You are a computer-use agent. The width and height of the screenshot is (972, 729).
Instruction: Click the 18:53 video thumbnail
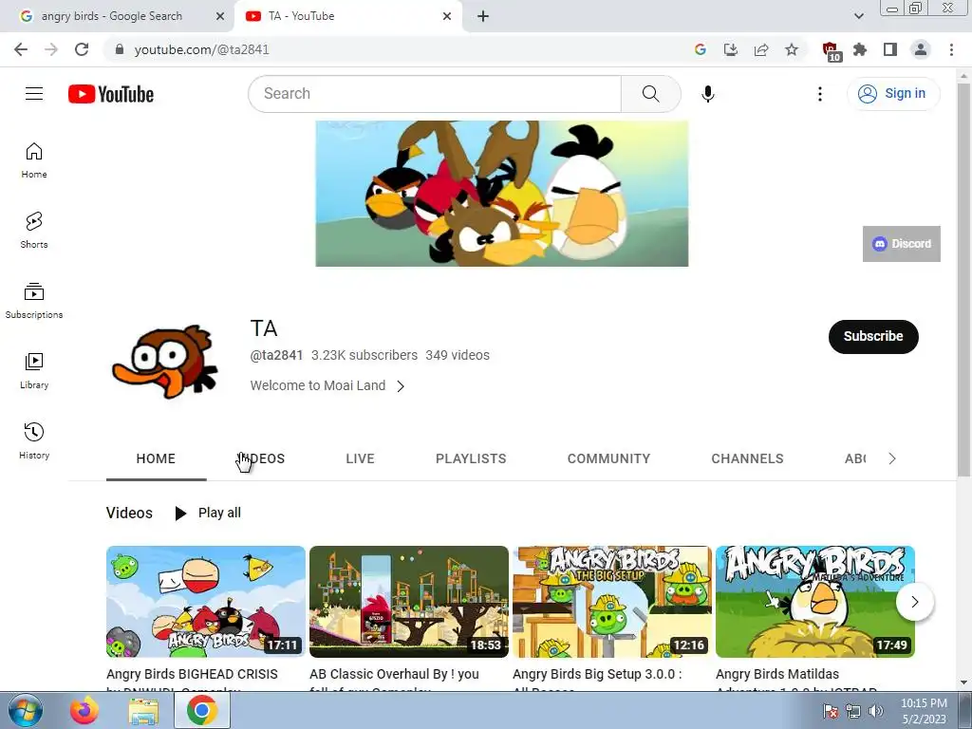pos(408,601)
